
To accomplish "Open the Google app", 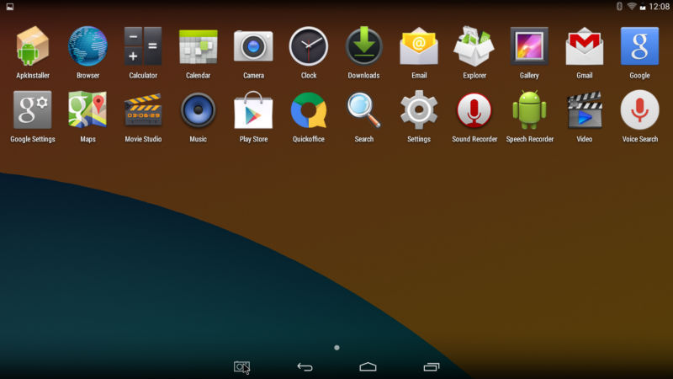I will 639,46.
